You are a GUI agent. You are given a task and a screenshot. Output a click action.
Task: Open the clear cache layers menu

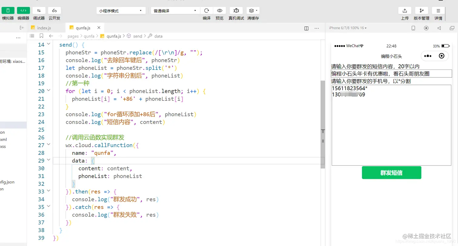tap(253, 11)
